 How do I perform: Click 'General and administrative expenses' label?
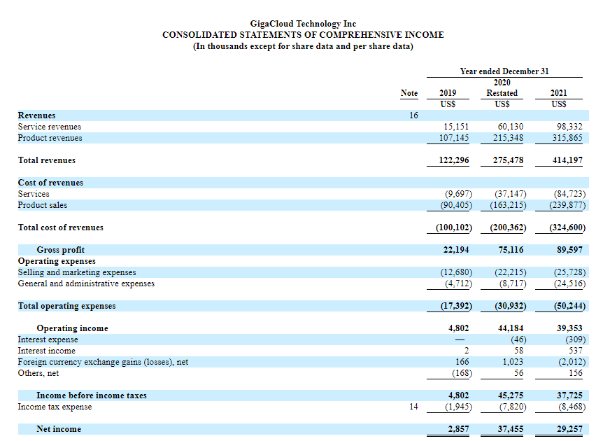[86, 283]
